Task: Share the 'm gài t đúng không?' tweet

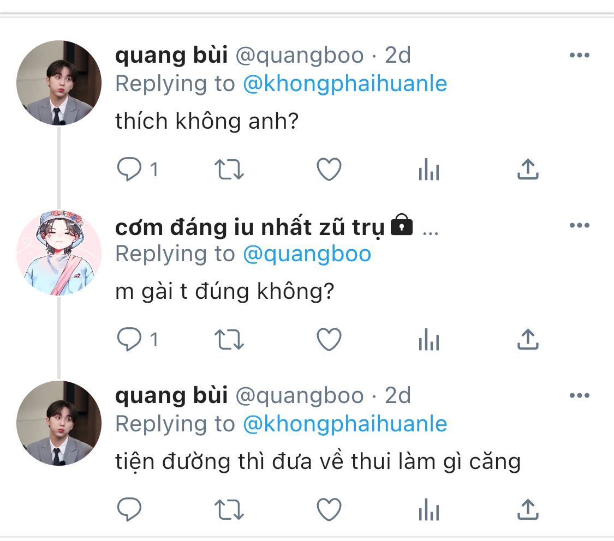Action: click(528, 339)
